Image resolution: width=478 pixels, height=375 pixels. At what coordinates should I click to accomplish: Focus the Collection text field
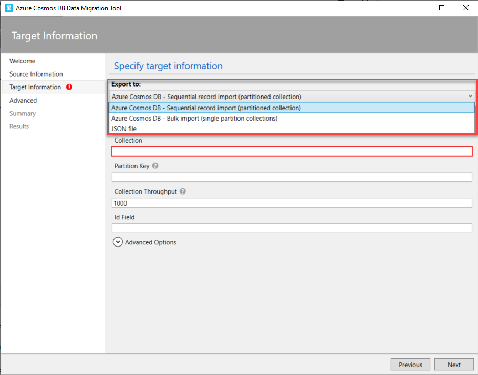click(292, 152)
